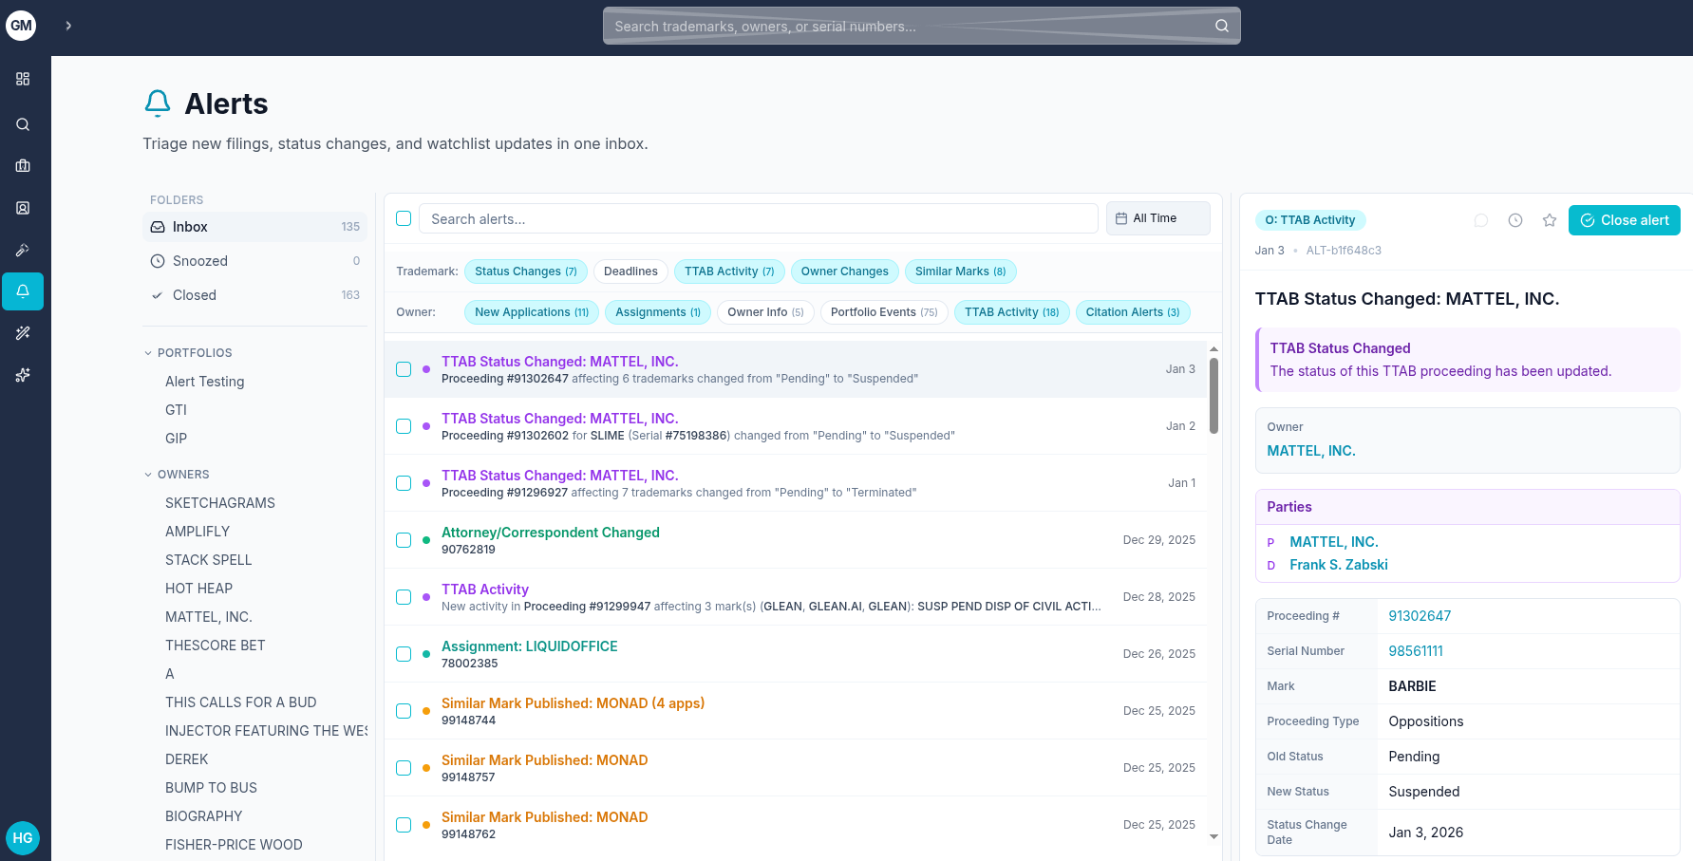Open the gavel icon in sidebar

pos(23,250)
